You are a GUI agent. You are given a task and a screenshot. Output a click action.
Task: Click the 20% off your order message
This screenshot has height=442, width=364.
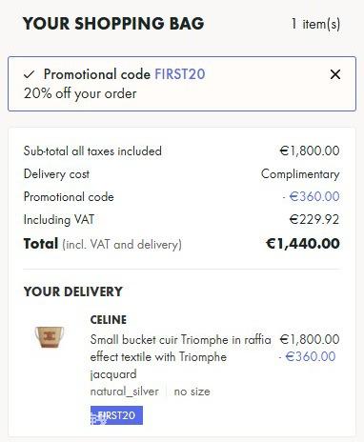(x=80, y=93)
